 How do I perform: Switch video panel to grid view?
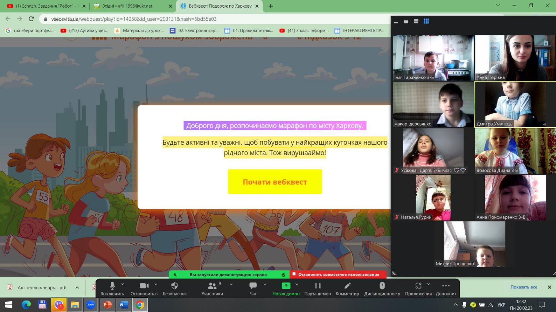(426, 21)
